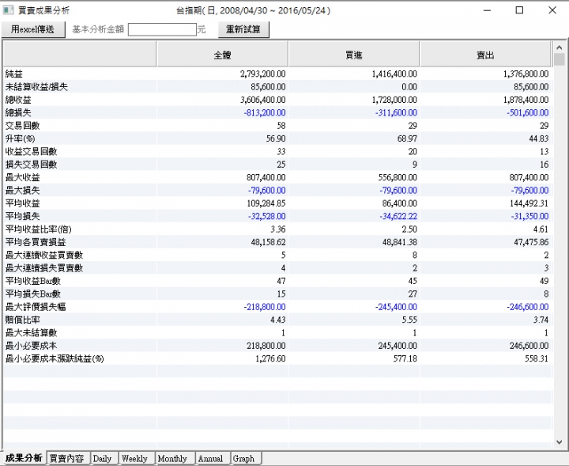Click the scrollbar up arrow

pos(560,47)
